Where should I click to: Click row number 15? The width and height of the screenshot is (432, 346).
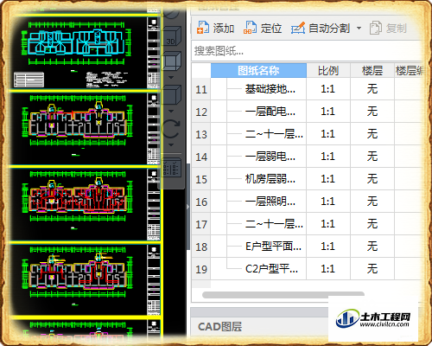[x=201, y=180]
